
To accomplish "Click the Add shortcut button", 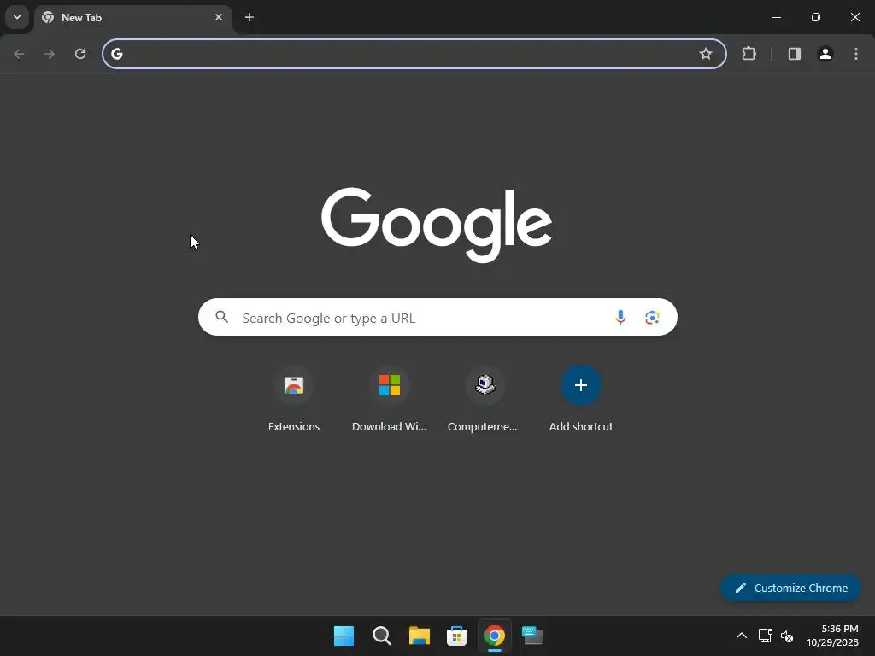I will point(580,400).
